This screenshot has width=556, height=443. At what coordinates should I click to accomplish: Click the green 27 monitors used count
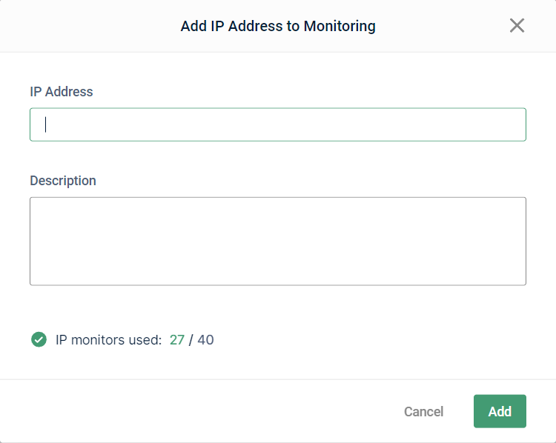177,340
